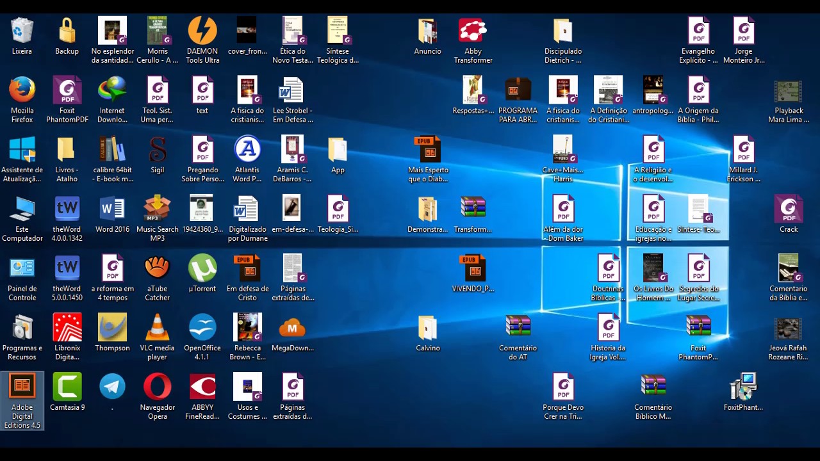Select the Este Computador icon
This screenshot has height=461, width=820.
[x=22, y=209]
